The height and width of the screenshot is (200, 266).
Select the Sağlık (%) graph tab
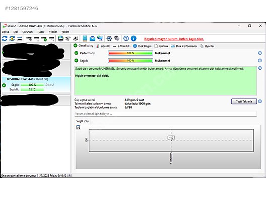pos(83,121)
